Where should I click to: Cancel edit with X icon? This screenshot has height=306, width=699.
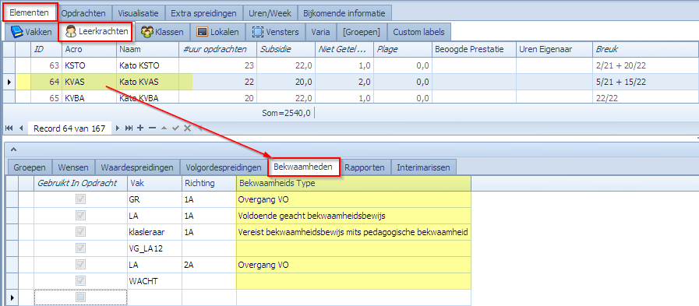[x=187, y=128]
